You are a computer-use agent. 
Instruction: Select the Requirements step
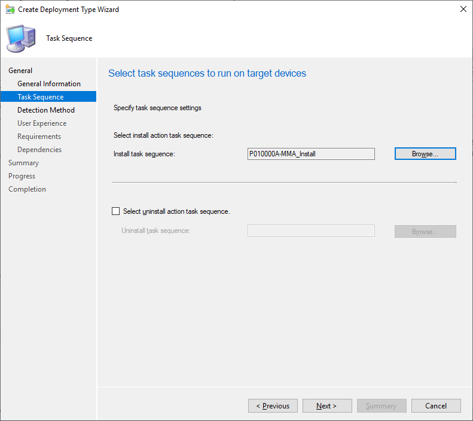tap(39, 137)
